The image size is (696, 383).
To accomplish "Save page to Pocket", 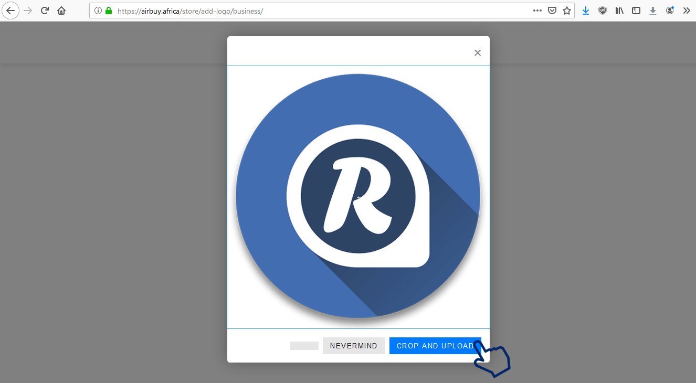I will 552,10.
